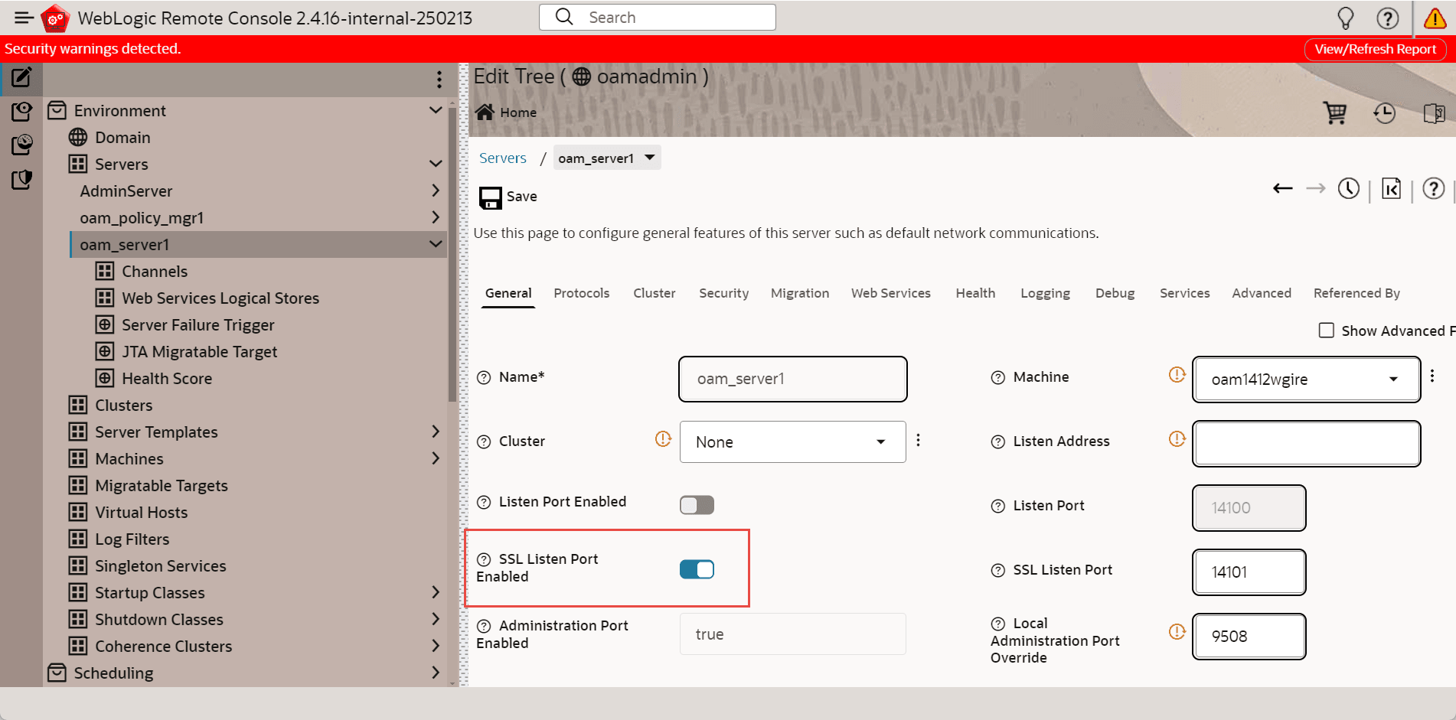Viewport: 1456px width, 720px height.
Task: Open the Configuration View Tree icon
Action: click(21, 112)
